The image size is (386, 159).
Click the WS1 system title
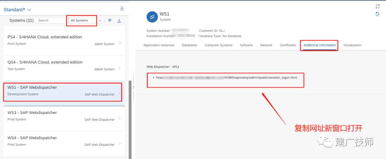164,14
